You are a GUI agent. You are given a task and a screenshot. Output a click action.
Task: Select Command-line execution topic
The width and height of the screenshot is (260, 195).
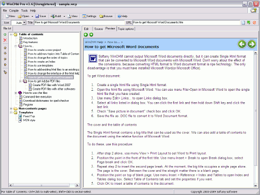(x=37, y=97)
